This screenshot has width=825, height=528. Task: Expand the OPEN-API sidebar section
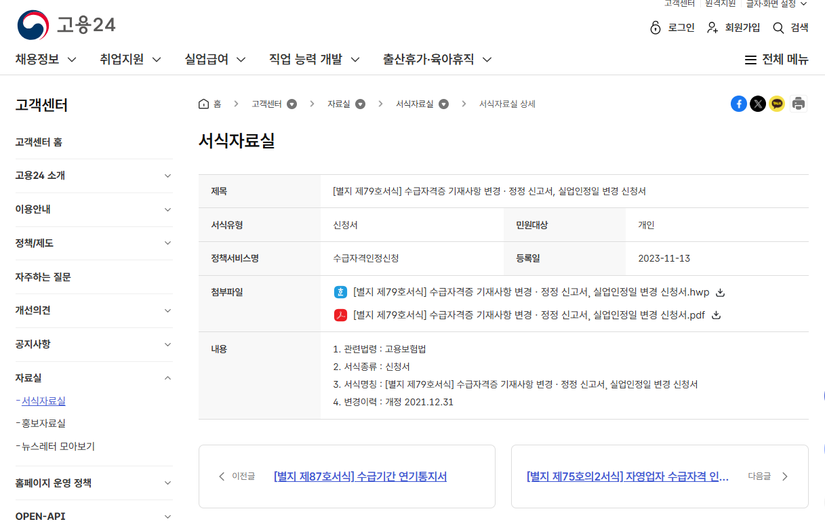pyautogui.click(x=168, y=516)
